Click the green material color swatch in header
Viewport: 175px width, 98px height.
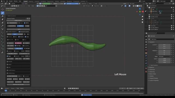pos(46,4)
